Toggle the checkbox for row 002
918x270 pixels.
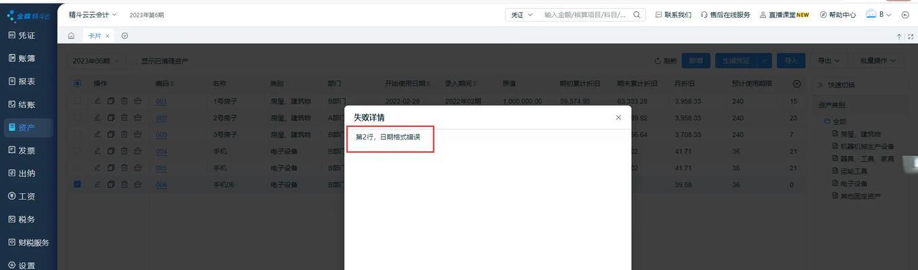tap(77, 117)
